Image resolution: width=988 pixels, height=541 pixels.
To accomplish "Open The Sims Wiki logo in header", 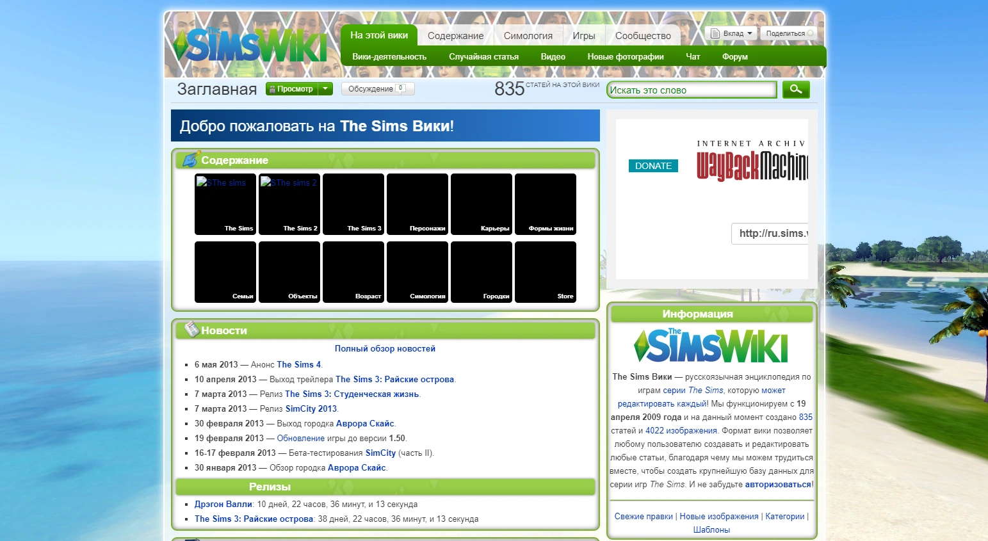I will [250, 45].
